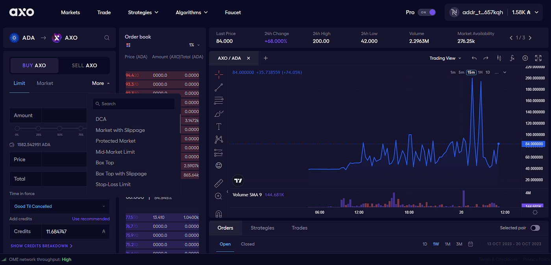The width and height of the screenshot is (551, 265).
Task: Choose Stop-Loss Limit order type
Action: coord(113,185)
